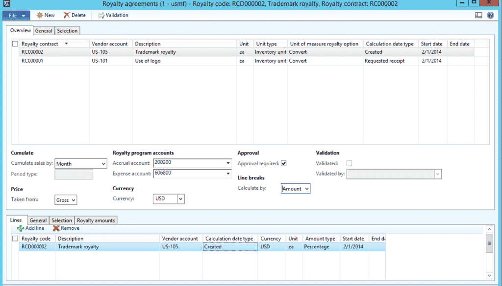Click the lines grid US-105 vendor account cell
Screen dimensions: 502x286
click(x=181, y=247)
